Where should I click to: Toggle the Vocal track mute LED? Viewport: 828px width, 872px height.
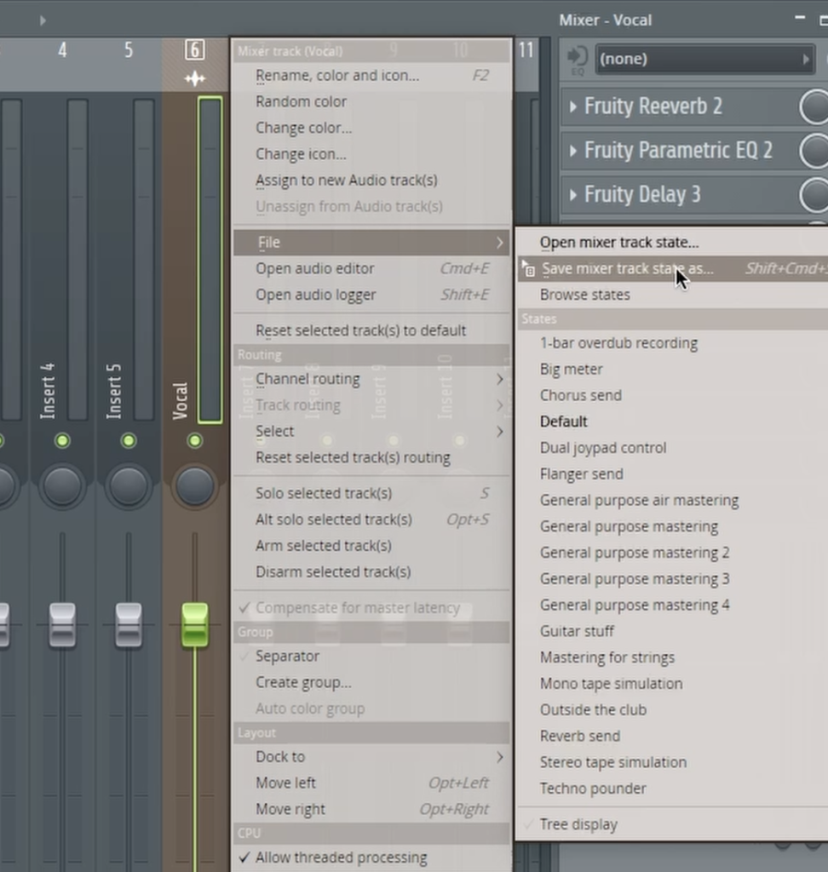[195, 440]
